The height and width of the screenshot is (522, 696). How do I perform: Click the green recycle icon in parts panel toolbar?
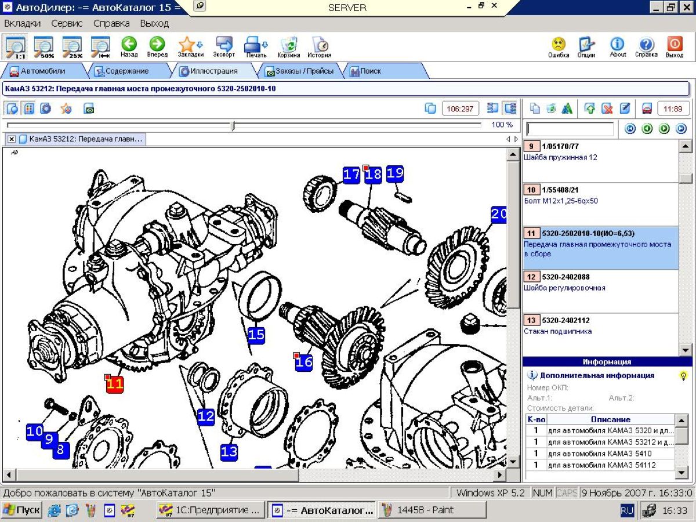[551, 108]
